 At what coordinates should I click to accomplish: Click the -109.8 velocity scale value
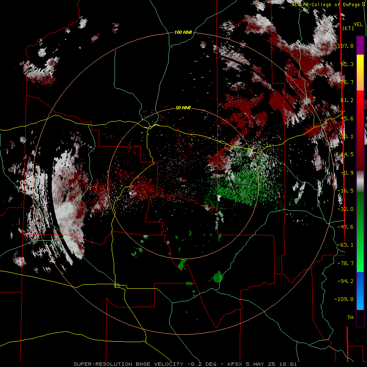point(344,299)
